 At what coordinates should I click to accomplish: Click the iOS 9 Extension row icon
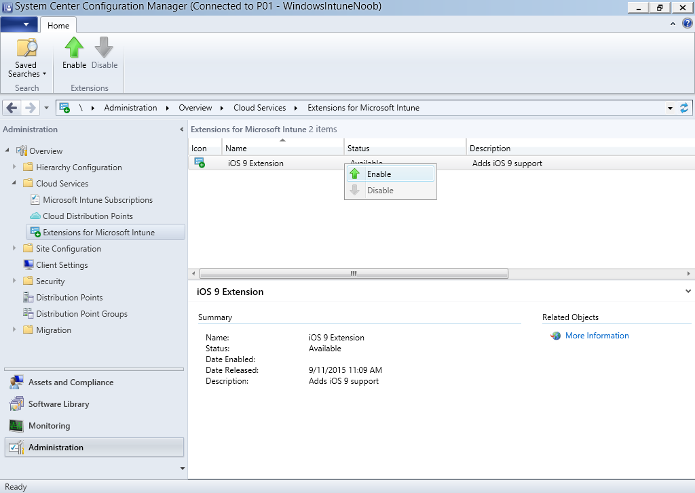[x=200, y=163]
